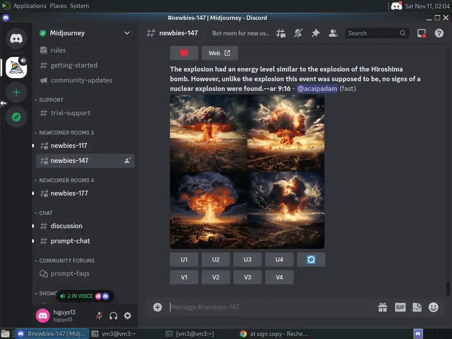Open Applications menu in top panel

(30, 6)
